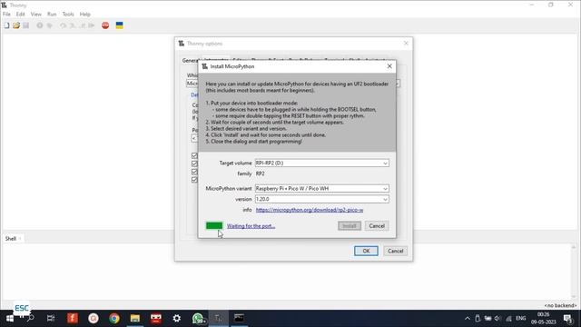Open Google Chrome from the taskbar
Image resolution: width=581 pixels, height=327 pixels.
(114, 319)
